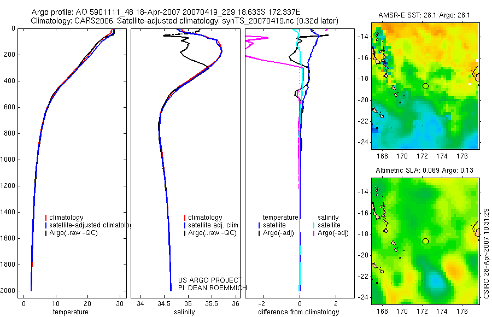Click the '-20' latitude tick on the SLA map

pyautogui.click(x=362, y=255)
